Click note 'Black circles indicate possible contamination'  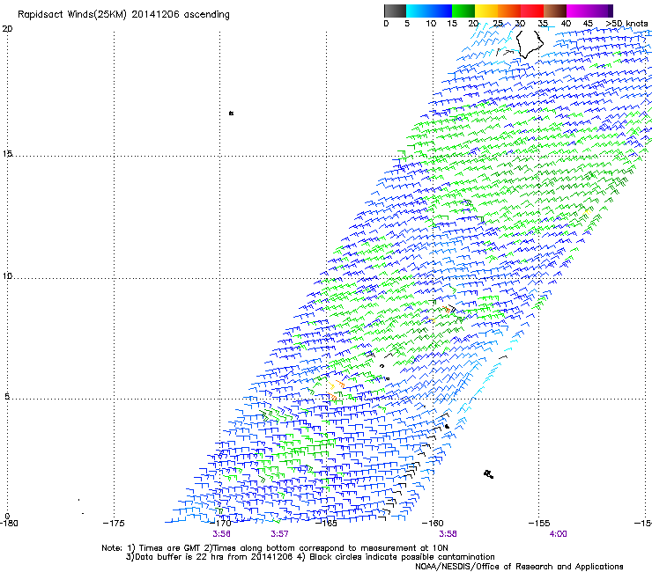point(402,557)
